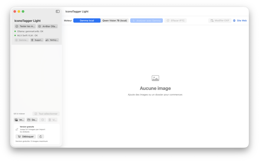Click the 'Ollama: gemma4:e4b: OK' status line
This screenshot has height=161, width=259.
[29, 31]
